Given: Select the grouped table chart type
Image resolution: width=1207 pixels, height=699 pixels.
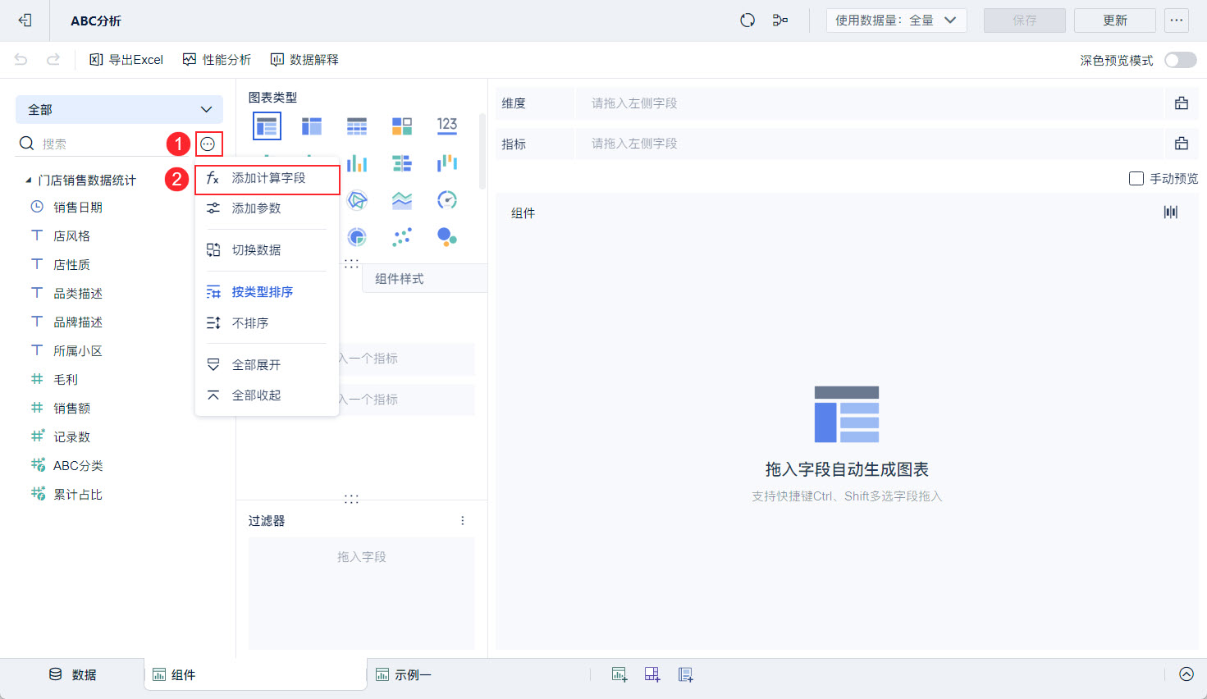Looking at the screenshot, I should tap(267, 126).
